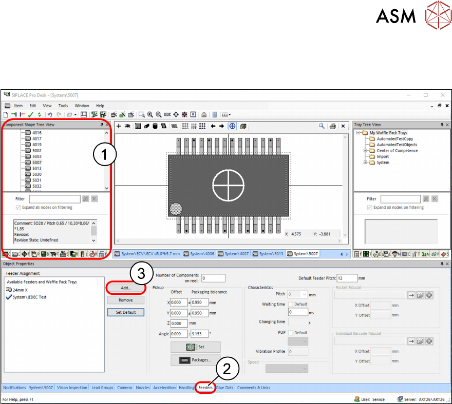The image size is (452, 404).
Task: Click the green checkmark validate icon
Action: click(31, 114)
